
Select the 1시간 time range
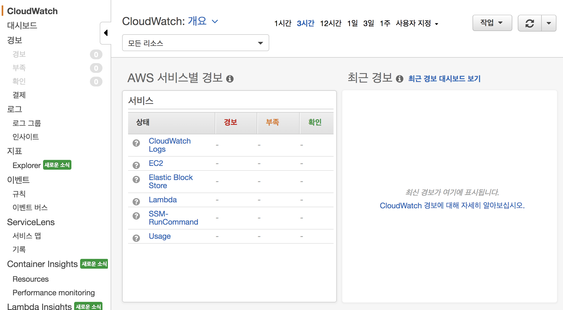283,23
